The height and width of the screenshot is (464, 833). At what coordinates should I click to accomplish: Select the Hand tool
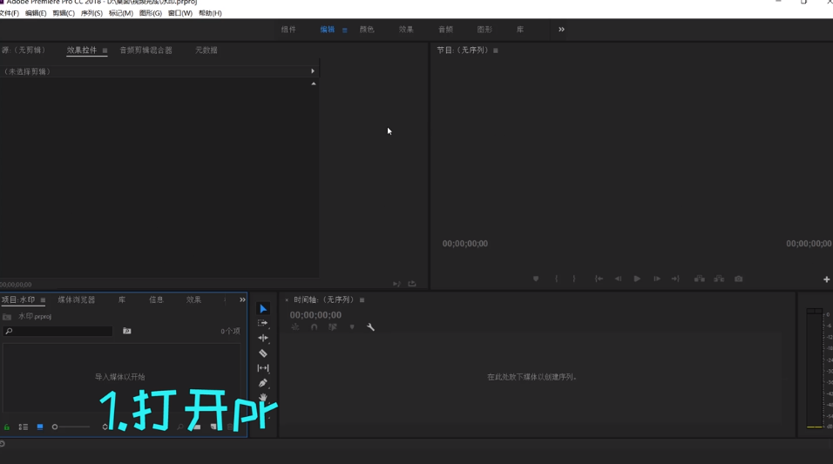click(263, 397)
